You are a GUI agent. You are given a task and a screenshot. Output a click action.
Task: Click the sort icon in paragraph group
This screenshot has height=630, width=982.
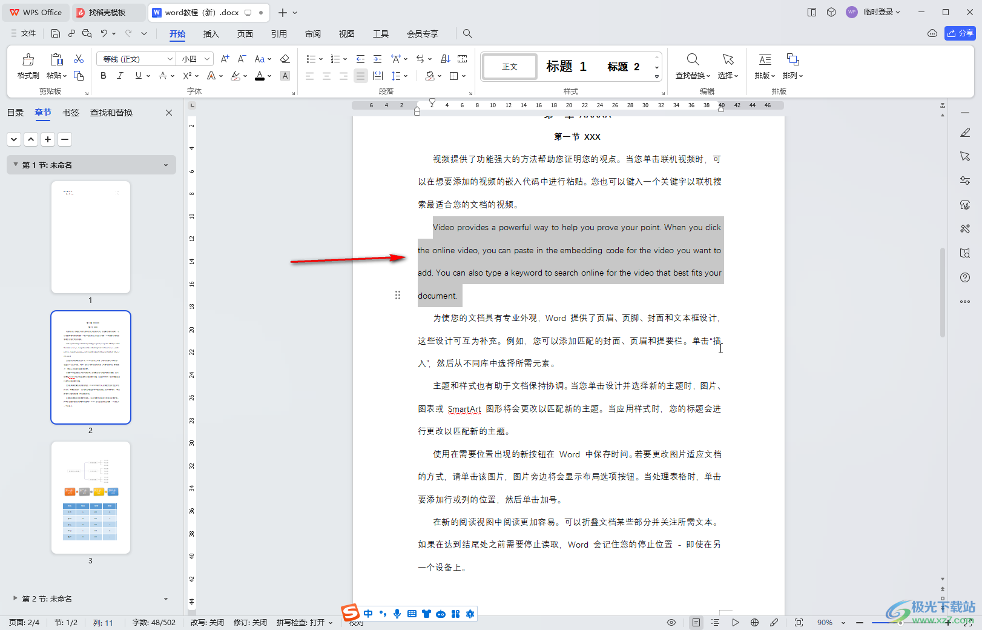click(x=445, y=59)
